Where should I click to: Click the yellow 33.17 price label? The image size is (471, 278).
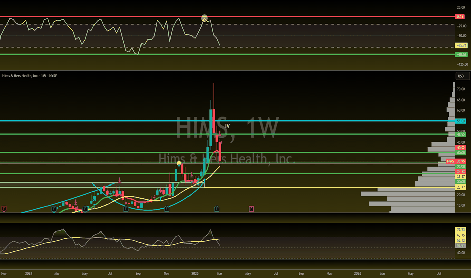[461, 177]
